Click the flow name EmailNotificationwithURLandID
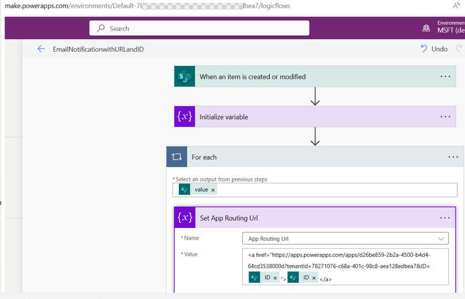 click(98, 49)
